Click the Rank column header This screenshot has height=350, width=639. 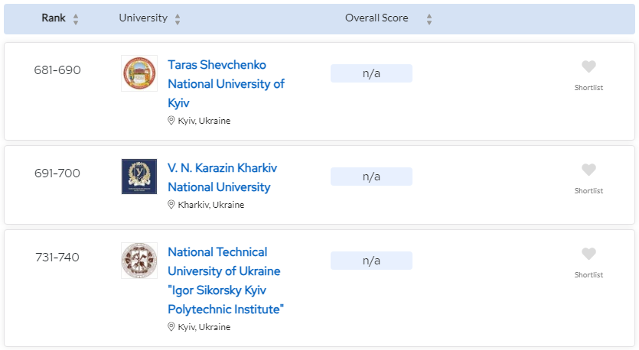[x=54, y=18]
